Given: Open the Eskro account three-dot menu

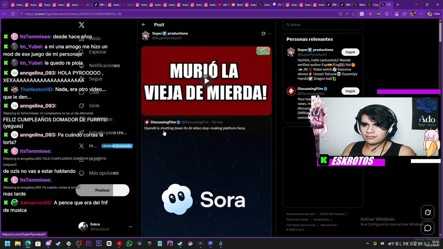Looking at the screenshot, I should click(x=130, y=227).
